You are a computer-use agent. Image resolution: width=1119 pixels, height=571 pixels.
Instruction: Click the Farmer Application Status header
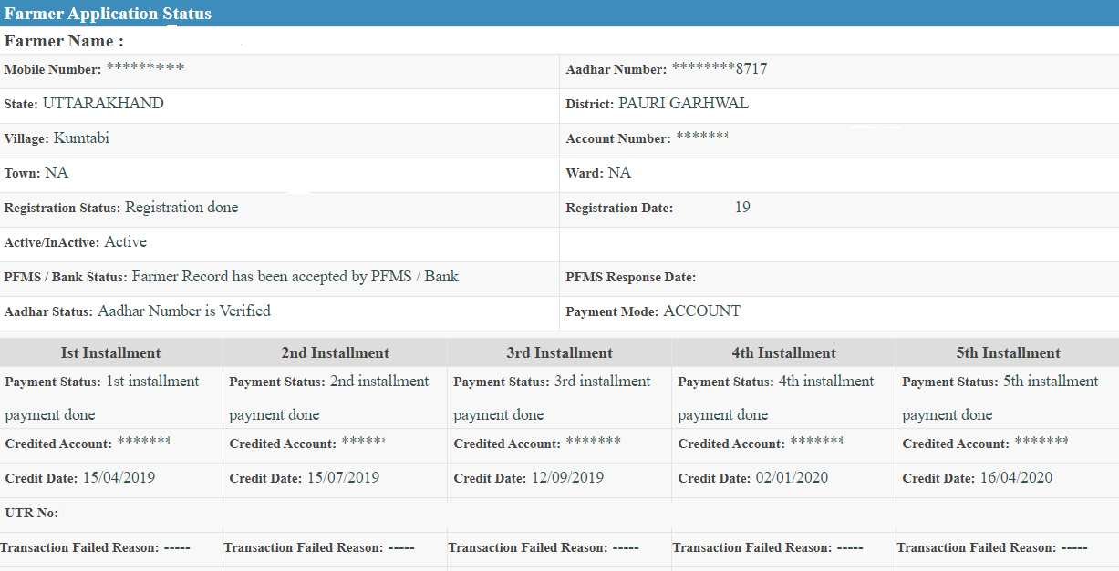pyautogui.click(x=108, y=14)
